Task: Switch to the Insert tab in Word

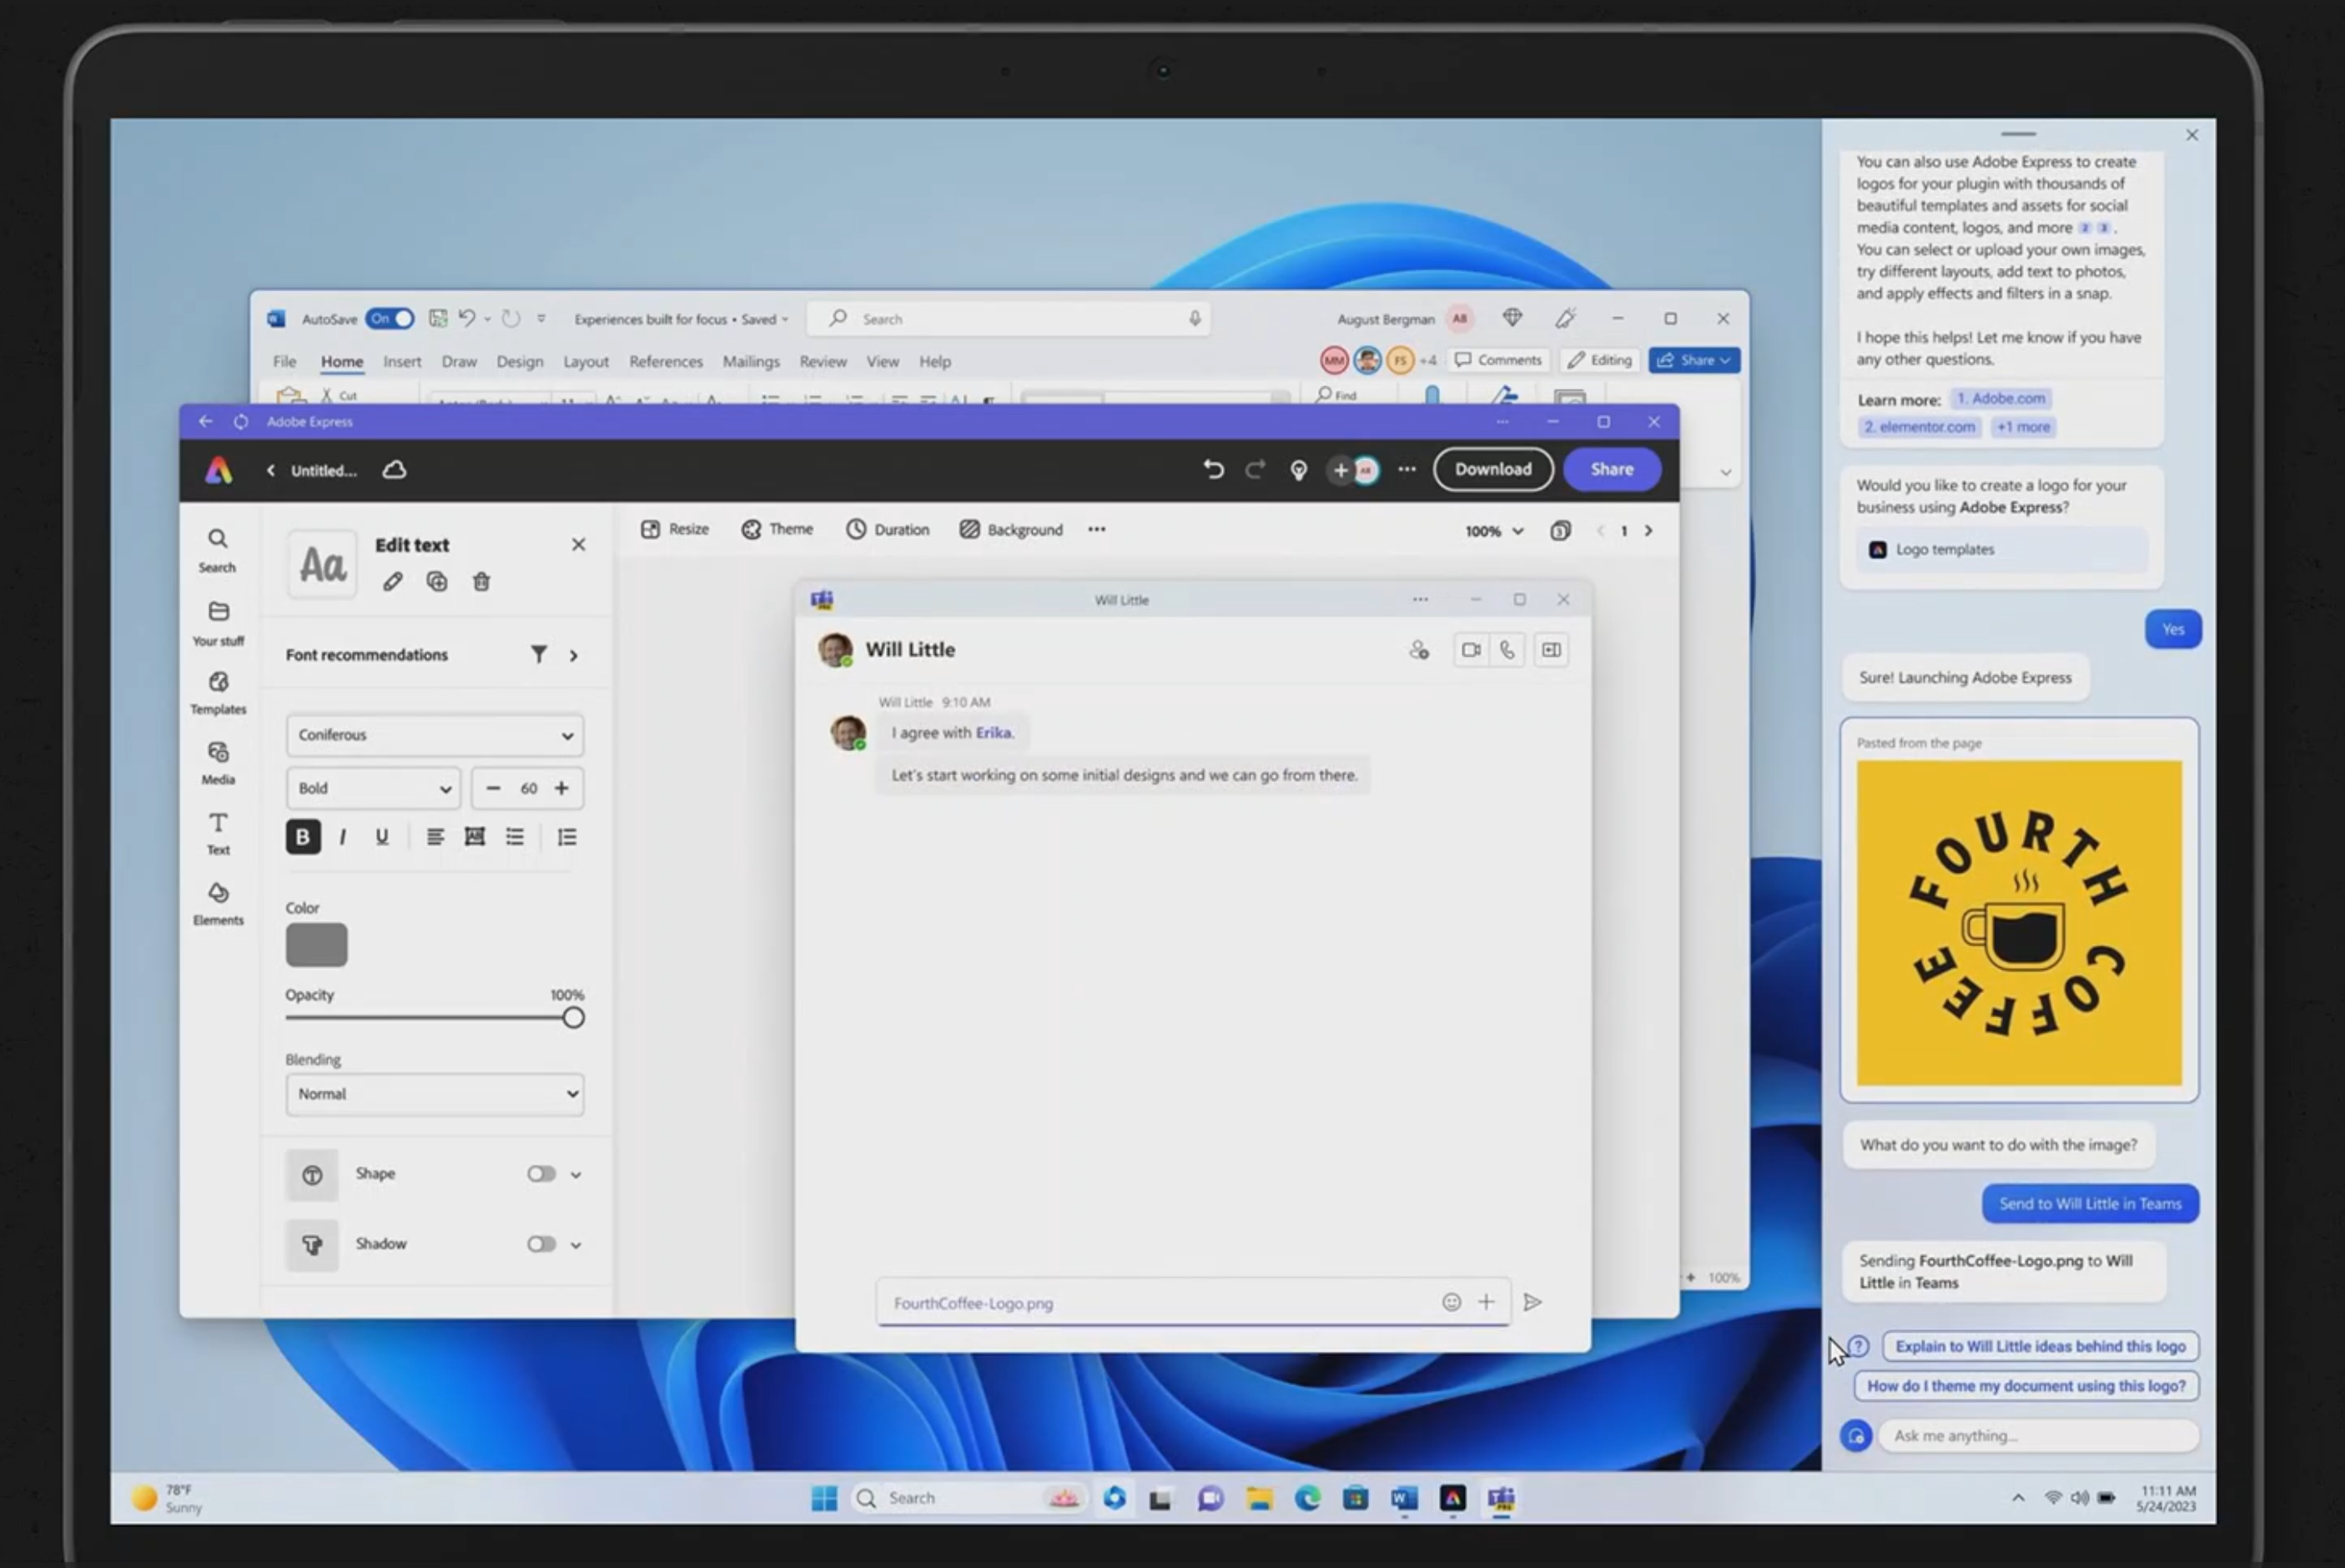Action: click(x=402, y=361)
